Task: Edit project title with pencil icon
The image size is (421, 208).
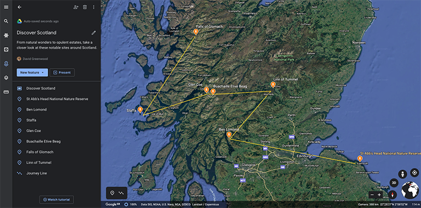Action: click(x=93, y=33)
